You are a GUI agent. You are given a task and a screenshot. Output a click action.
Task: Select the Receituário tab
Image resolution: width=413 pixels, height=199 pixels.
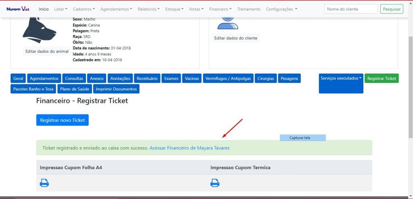[x=147, y=78]
